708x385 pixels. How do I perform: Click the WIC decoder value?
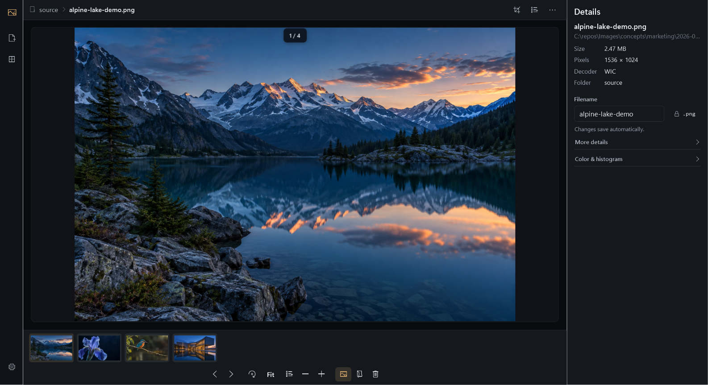point(610,71)
